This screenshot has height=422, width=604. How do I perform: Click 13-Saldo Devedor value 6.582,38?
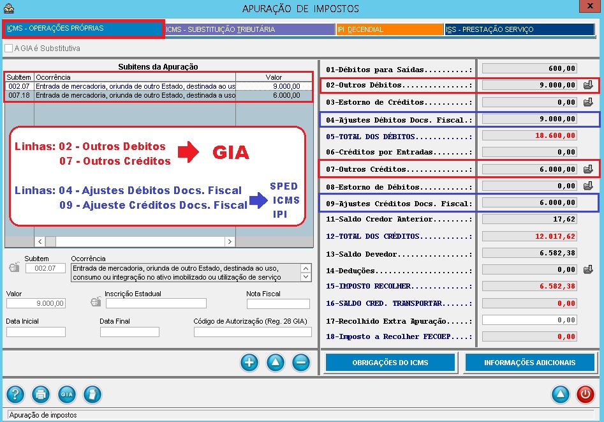coord(529,253)
